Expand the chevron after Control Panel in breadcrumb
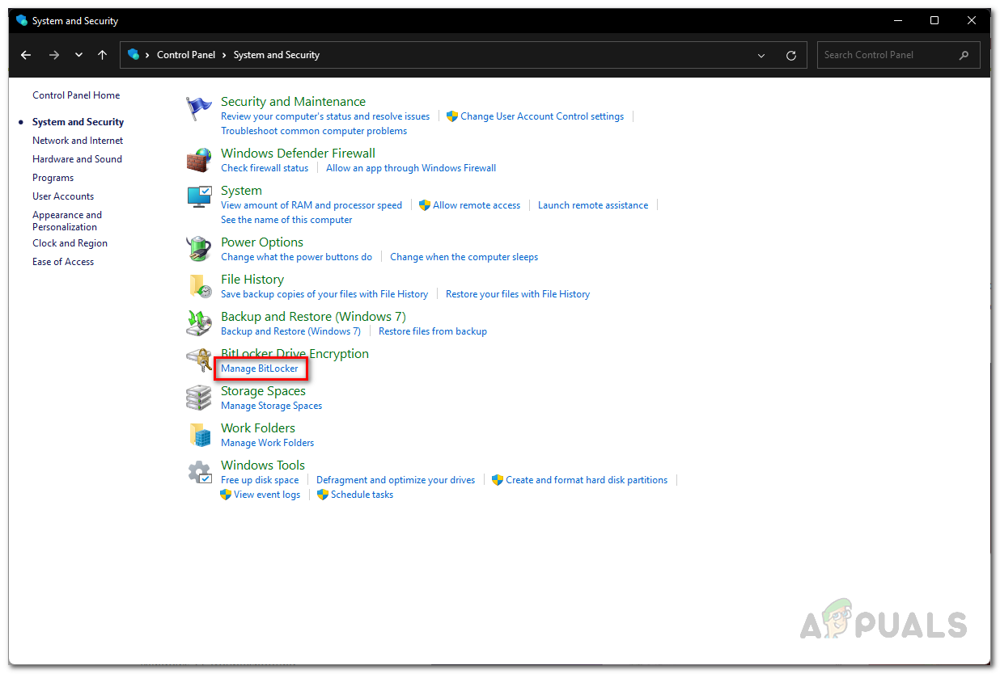1000x674 pixels. point(224,55)
